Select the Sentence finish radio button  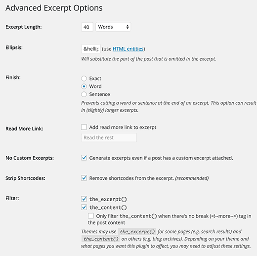[x=84, y=94]
